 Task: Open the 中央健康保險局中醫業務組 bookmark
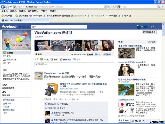click(57, 16)
